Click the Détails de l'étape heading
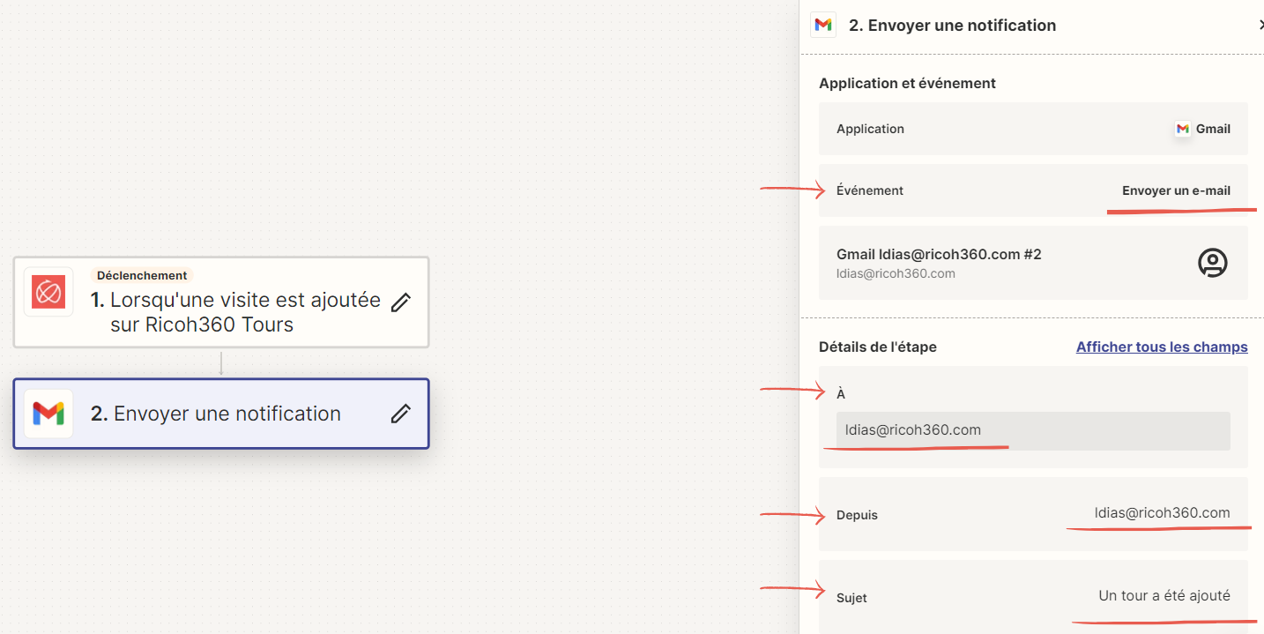 tap(878, 347)
